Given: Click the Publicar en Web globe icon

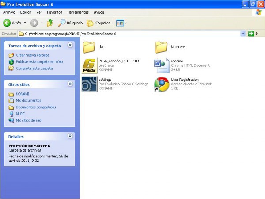Looking at the screenshot, I should (11, 62).
